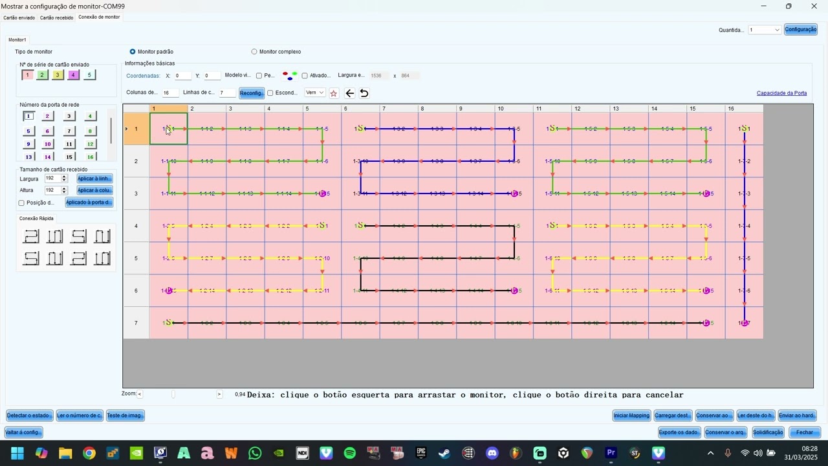Click the Linhas de c... input field
This screenshot has height=466, width=828.
(227, 93)
